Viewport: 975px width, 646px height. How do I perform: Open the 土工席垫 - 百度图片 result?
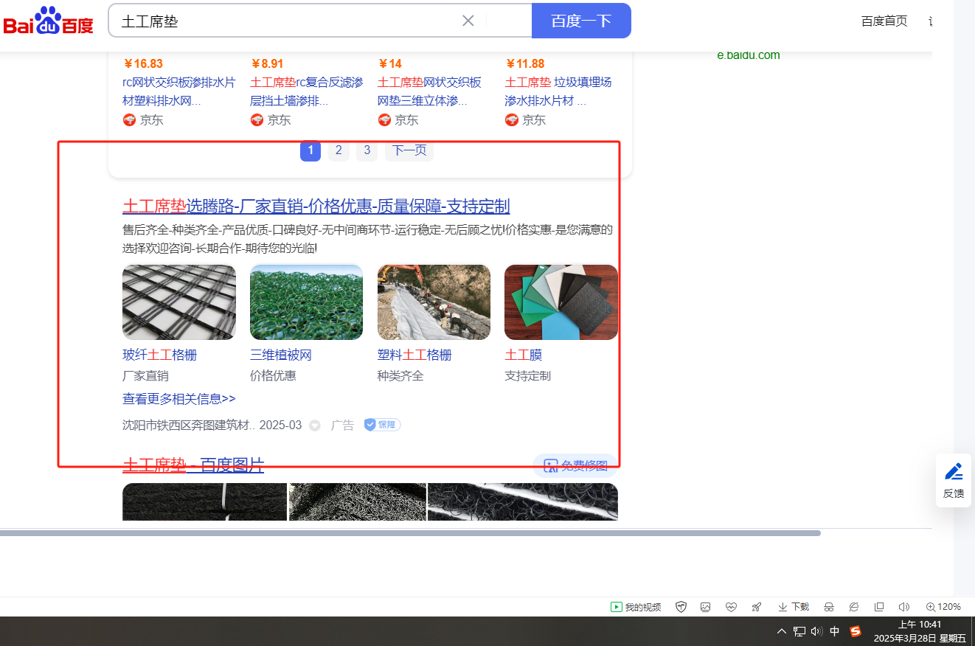pyautogui.click(x=193, y=465)
